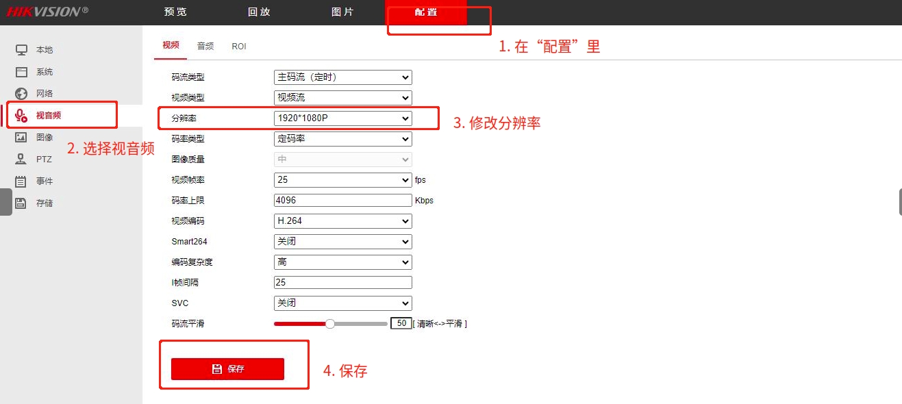Image resolution: width=902 pixels, height=404 pixels.
Task: Open PTZ settings via its joystick icon
Action: (x=21, y=160)
